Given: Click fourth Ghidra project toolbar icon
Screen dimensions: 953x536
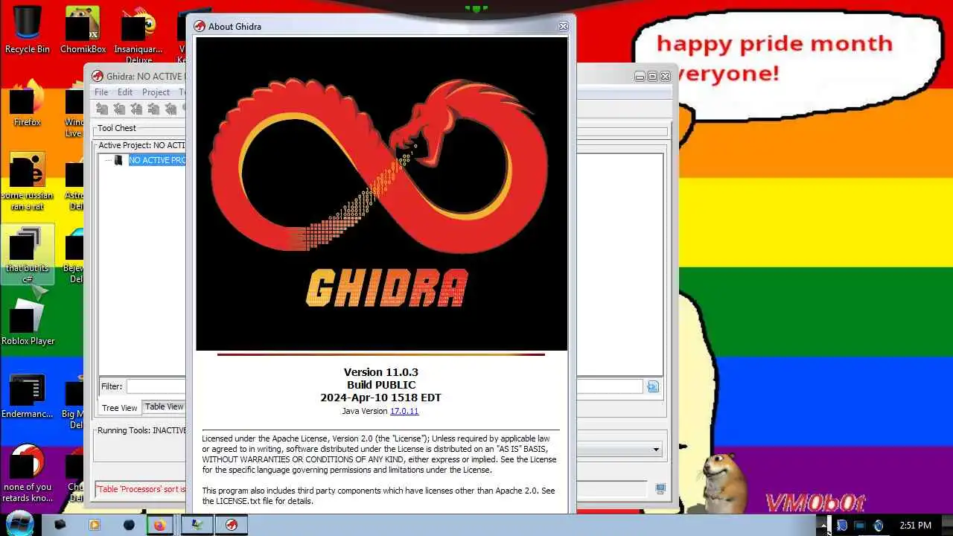Looking at the screenshot, I should pyautogui.click(x=153, y=109).
